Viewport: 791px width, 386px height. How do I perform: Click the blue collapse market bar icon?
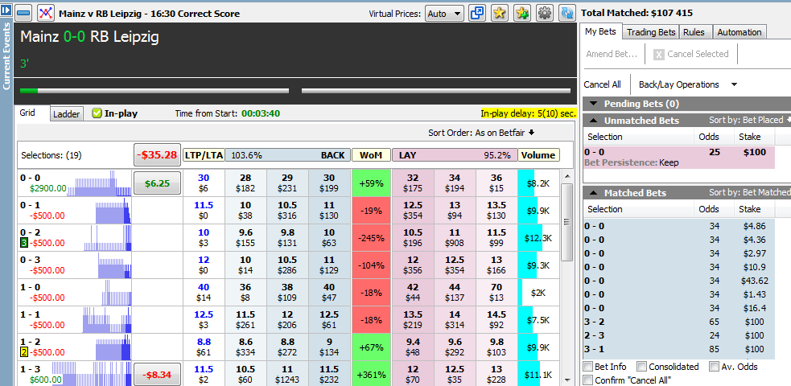[25, 13]
